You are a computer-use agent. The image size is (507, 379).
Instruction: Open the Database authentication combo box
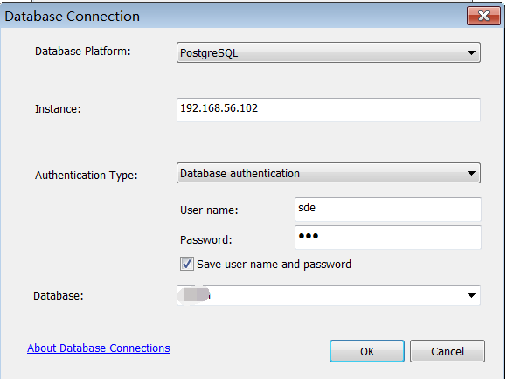tap(329, 173)
